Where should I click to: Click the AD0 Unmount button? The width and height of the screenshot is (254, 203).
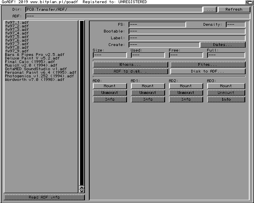110,93
